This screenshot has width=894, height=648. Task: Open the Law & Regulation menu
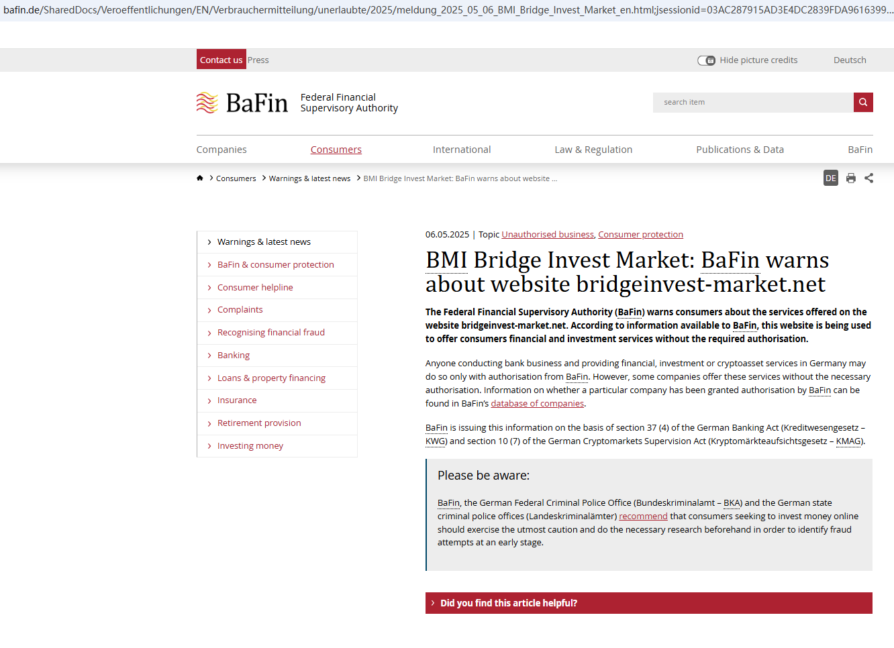coord(593,150)
